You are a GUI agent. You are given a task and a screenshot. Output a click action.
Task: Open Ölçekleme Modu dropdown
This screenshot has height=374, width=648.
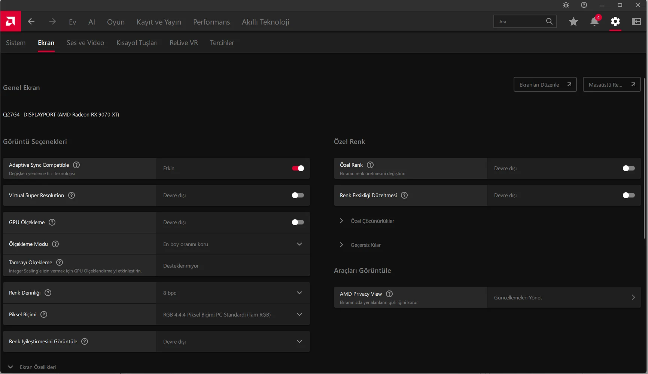233,244
